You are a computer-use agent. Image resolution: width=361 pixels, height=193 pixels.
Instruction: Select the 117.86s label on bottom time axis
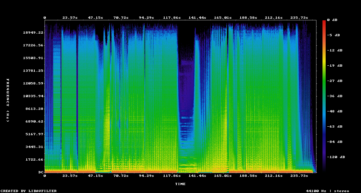click(x=172, y=176)
